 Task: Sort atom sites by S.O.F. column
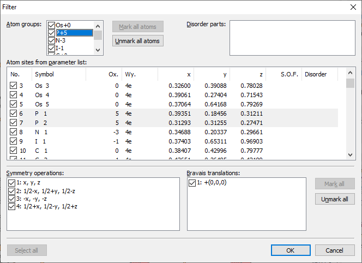(x=289, y=74)
